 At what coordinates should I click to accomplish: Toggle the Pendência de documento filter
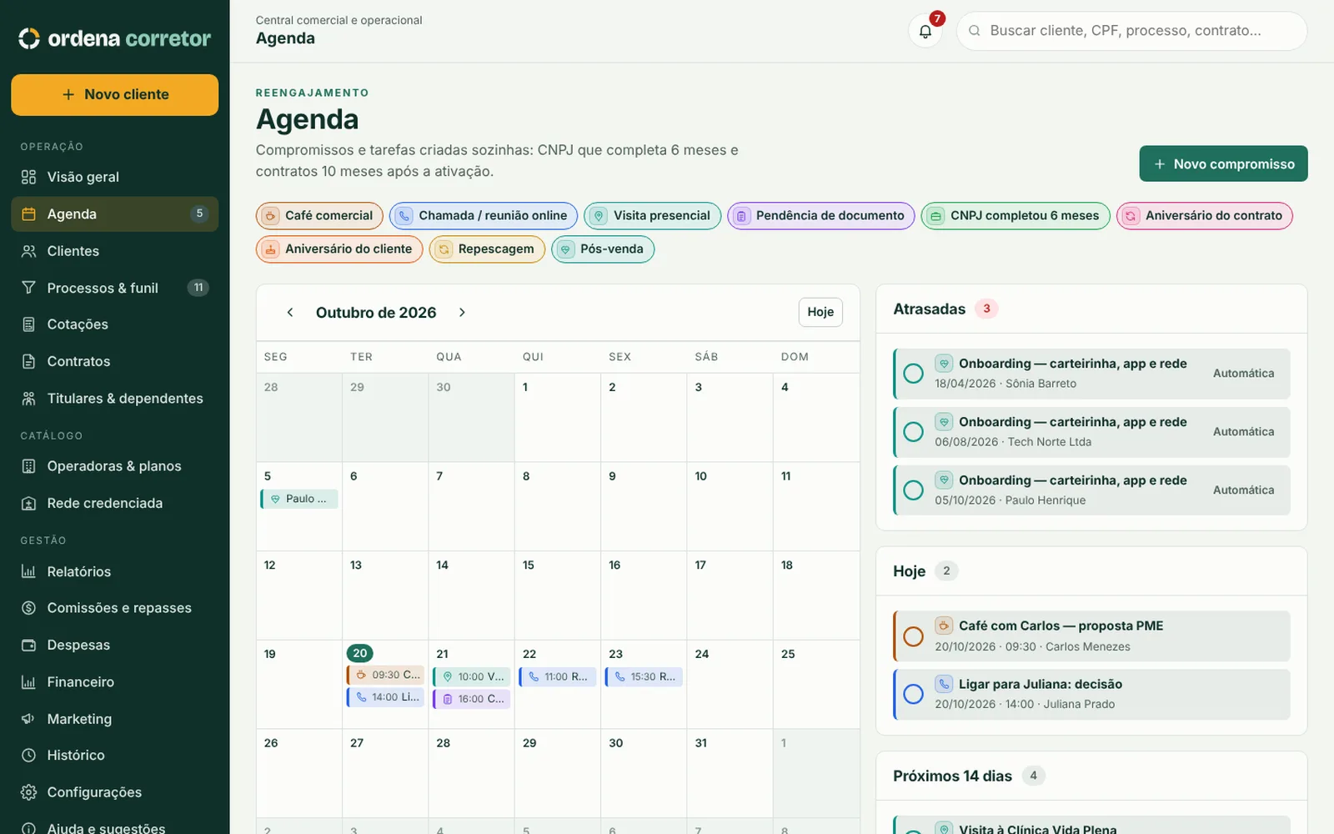821,216
